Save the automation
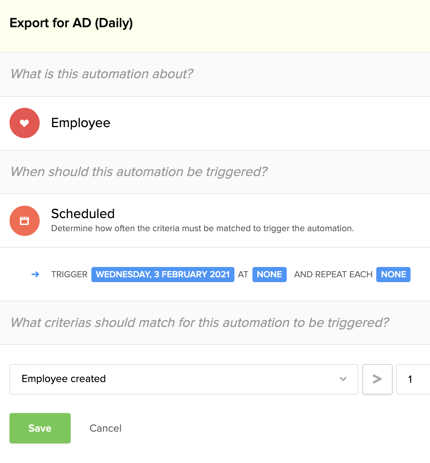Screen dimensions: 430x463 [40, 428]
